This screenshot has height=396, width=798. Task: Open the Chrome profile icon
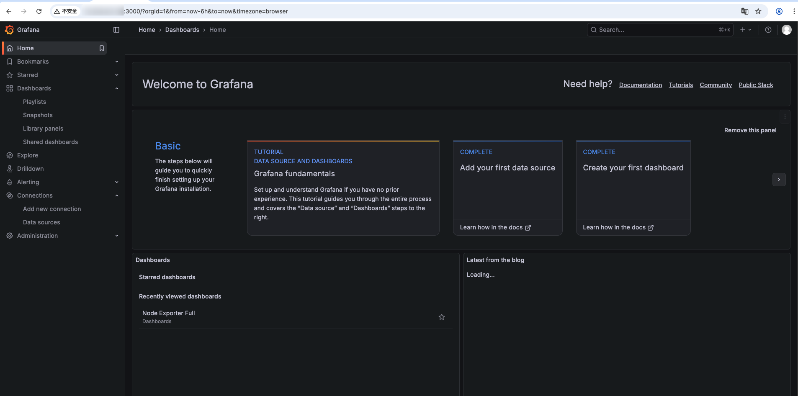779,11
